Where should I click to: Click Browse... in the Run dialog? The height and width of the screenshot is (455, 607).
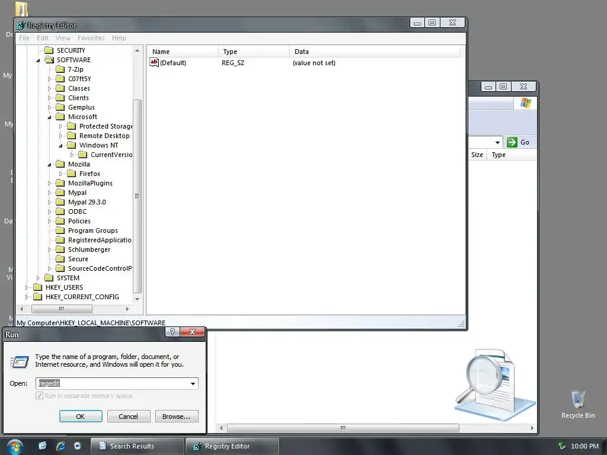pyautogui.click(x=177, y=416)
